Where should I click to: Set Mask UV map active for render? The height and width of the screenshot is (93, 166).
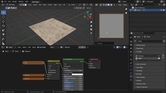(x=159, y=58)
